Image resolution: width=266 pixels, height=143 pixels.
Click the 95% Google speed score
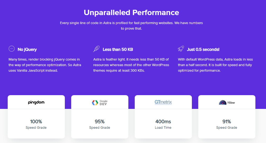pos(100,122)
